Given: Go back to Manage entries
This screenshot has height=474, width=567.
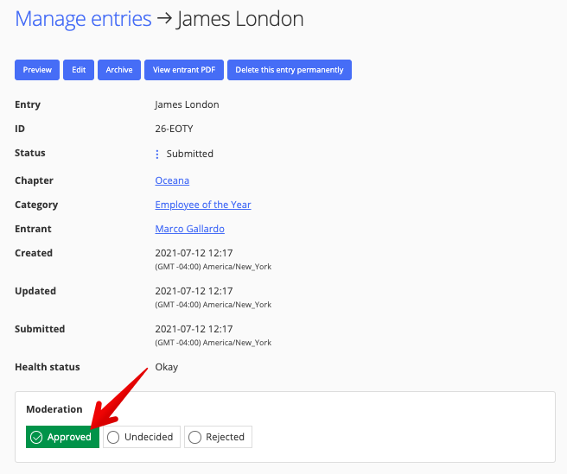Looking at the screenshot, I should pos(83,19).
